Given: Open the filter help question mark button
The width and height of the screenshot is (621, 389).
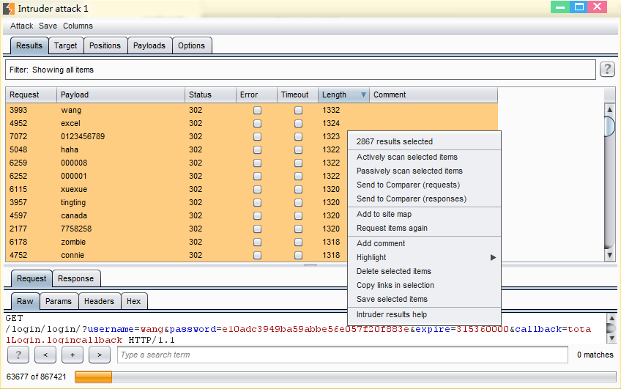Looking at the screenshot, I should (x=607, y=70).
